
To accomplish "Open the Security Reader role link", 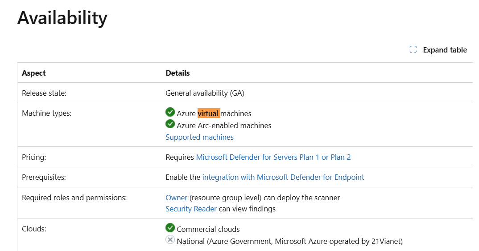I will point(191,209).
